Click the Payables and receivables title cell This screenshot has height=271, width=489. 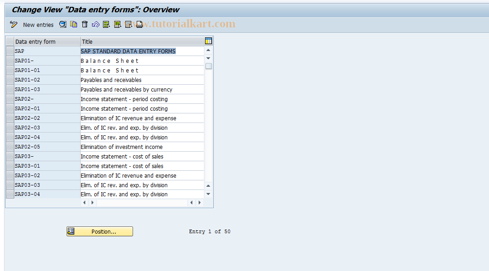142,80
